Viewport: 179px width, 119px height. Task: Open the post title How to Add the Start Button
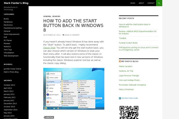[73, 26]
